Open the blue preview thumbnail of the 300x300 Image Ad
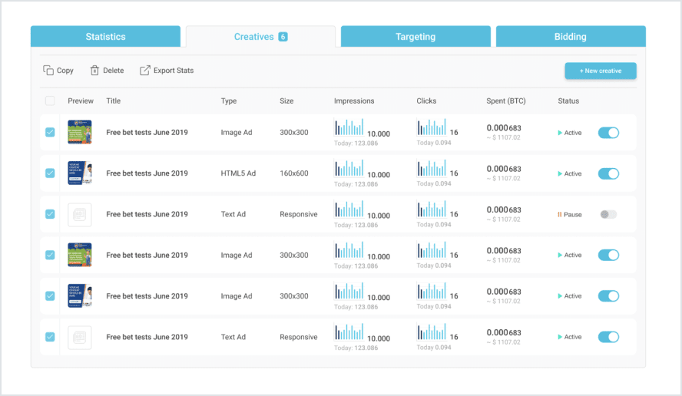This screenshot has height=396, width=682. click(80, 296)
